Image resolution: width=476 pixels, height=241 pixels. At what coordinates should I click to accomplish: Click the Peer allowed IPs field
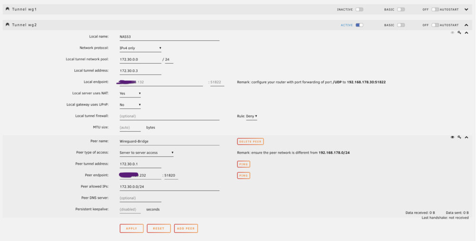[x=169, y=187]
